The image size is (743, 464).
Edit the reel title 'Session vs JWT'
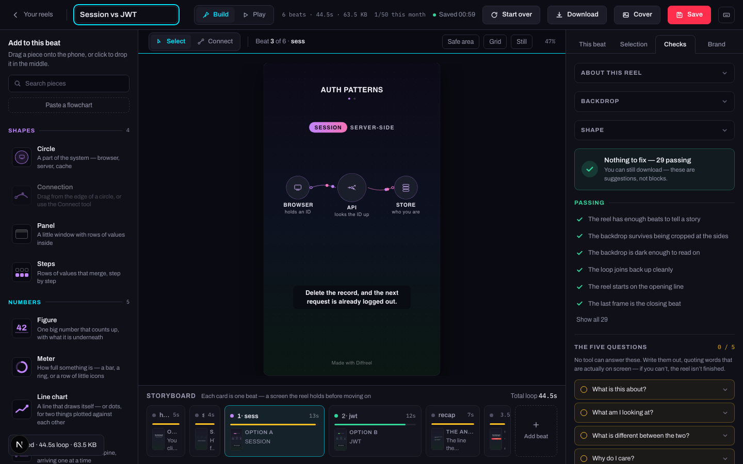tap(126, 14)
